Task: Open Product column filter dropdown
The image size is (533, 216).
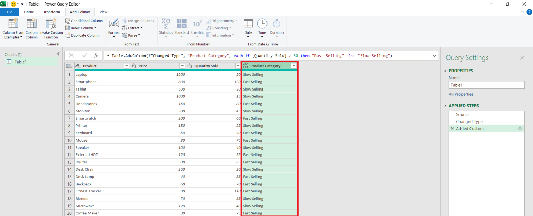Action: click(126, 66)
